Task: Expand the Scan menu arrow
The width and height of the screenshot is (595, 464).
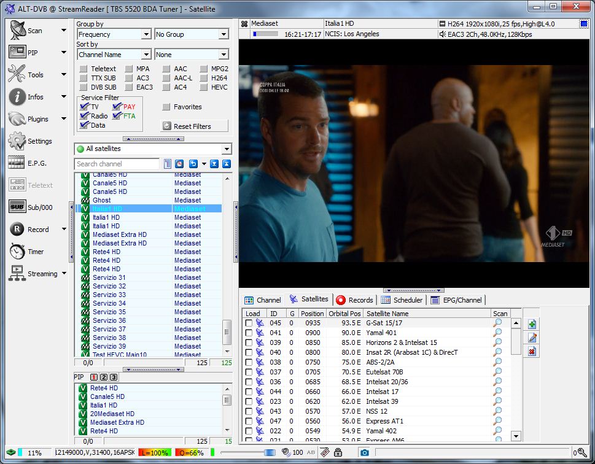Action: pos(63,30)
